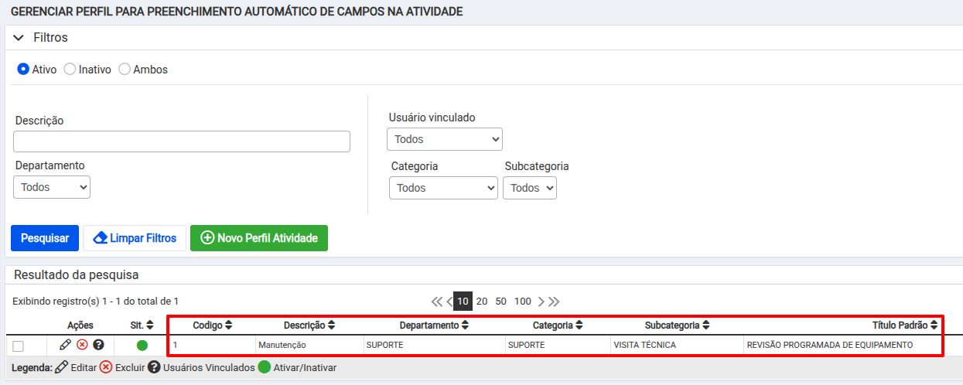Show 20 records per page
Screen dimensions: 963x385
pos(482,302)
